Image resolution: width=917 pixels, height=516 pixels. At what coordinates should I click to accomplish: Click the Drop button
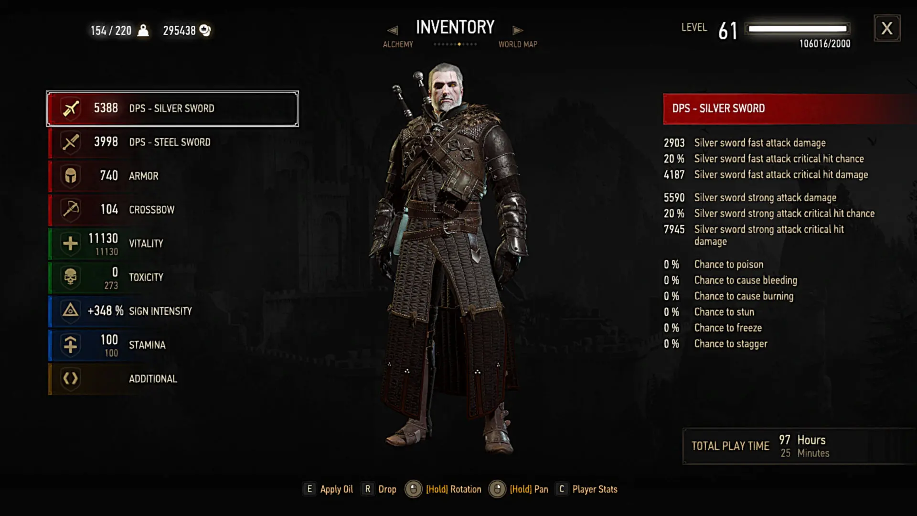click(x=379, y=489)
